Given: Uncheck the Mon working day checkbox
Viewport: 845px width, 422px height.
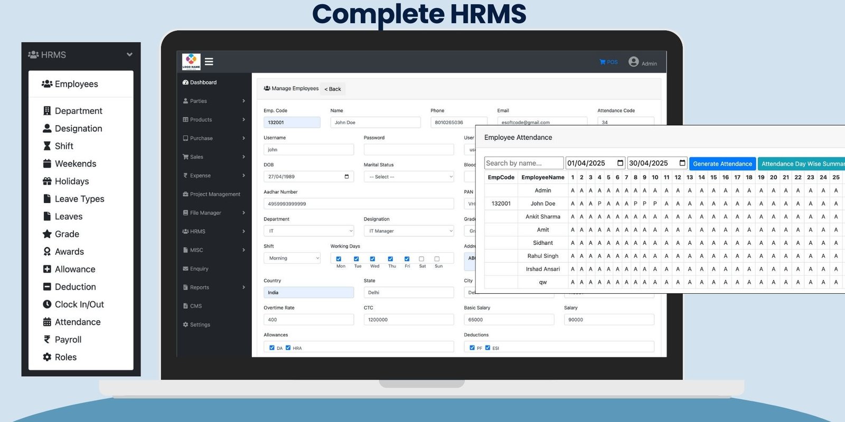Looking at the screenshot, I should pos(339,259).
